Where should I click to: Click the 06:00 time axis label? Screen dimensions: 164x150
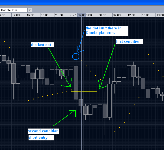point(102,15)
